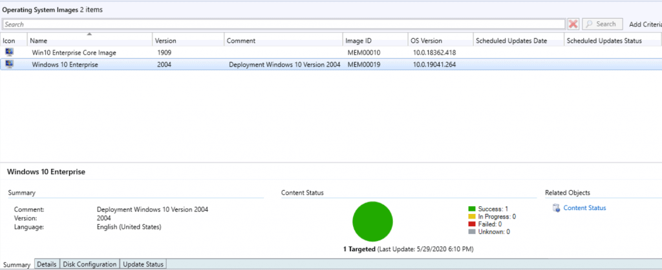Screen dimensions: 662x270
Task: Type in the Search input field
Action: pyautogui.click(x=283, y=24)
